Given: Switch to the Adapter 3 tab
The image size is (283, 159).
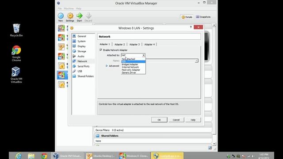Looking at the screenshot, I should coord(134,44).
